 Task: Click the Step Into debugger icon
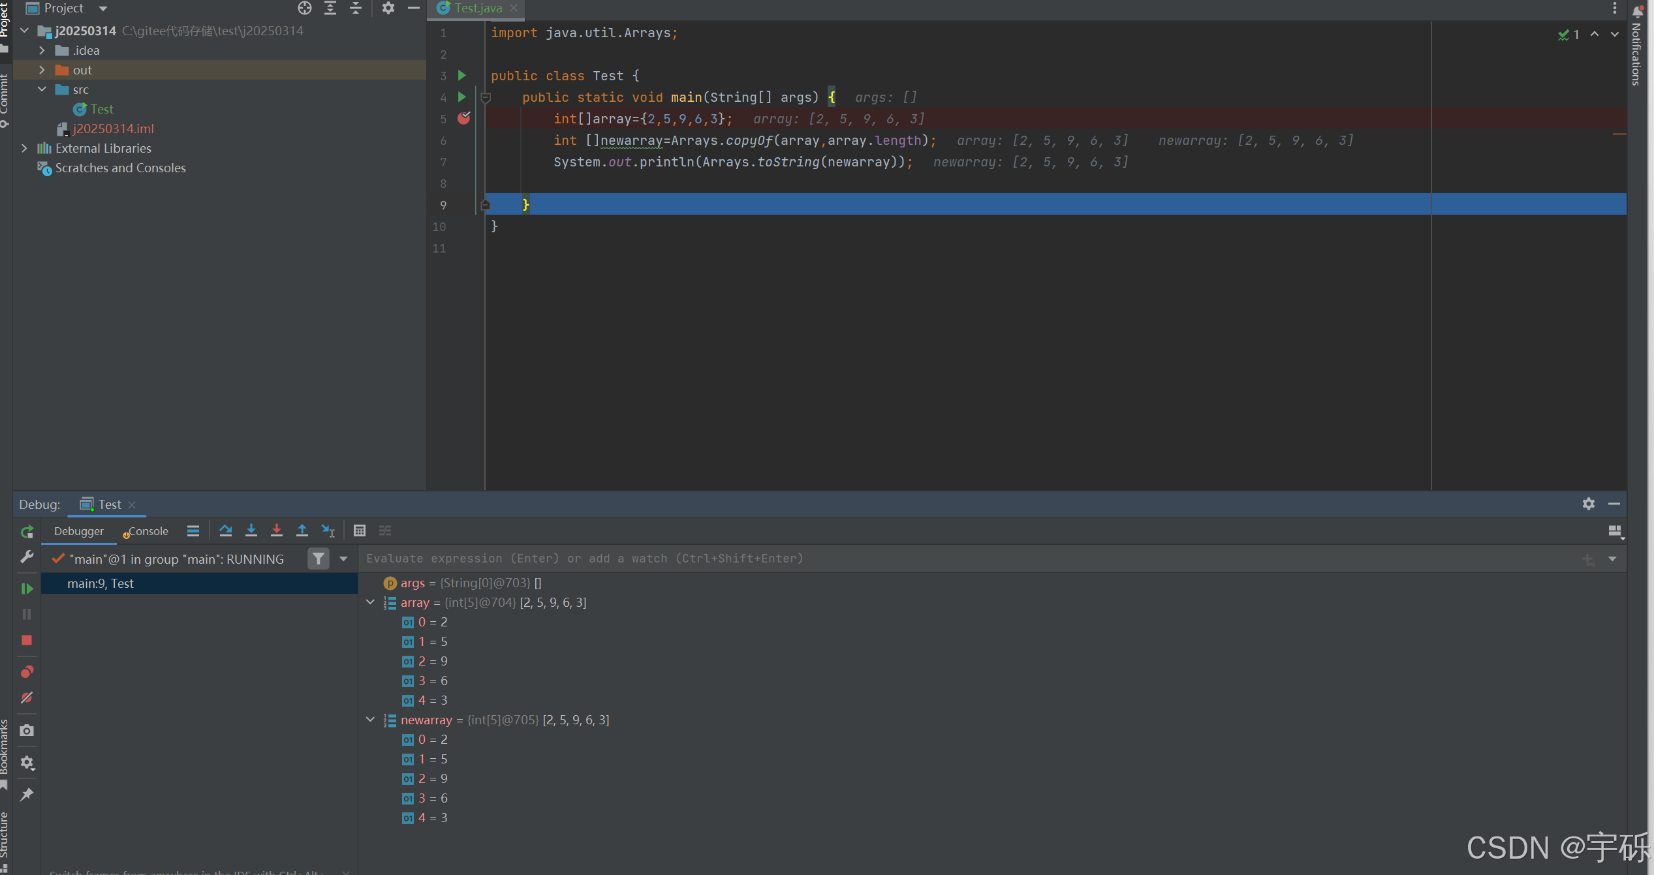251,530
